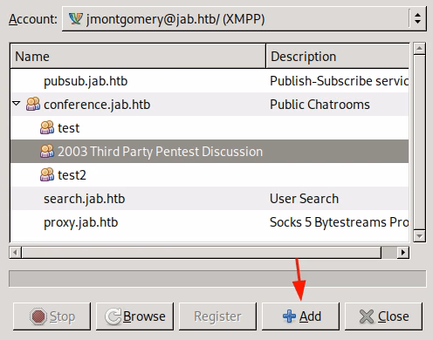Viewport: 433px width, 340px height.
Task: Click the XMPP protocol icon in Account field
Action: (76, 19)
